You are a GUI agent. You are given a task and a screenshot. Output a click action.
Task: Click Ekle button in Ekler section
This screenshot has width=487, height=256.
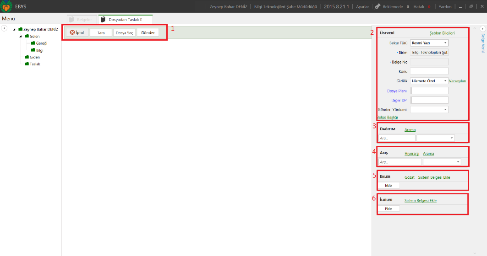(389, 185)
